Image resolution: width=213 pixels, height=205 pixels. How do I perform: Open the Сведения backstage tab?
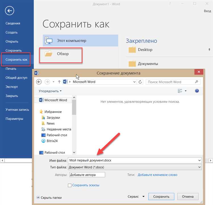point(13,23)
